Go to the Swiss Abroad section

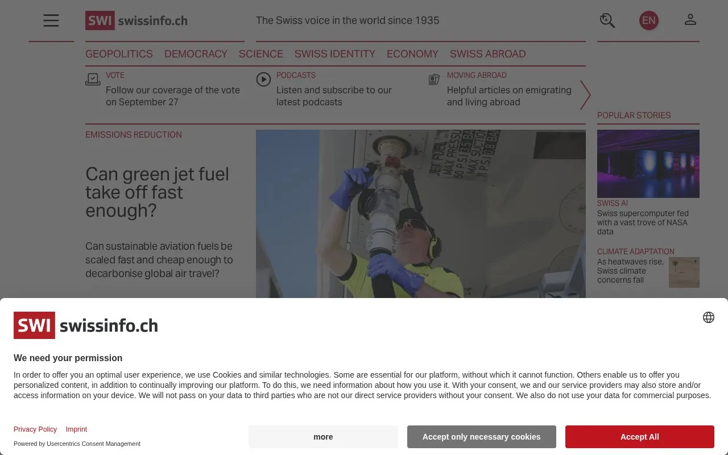point(488,54)
